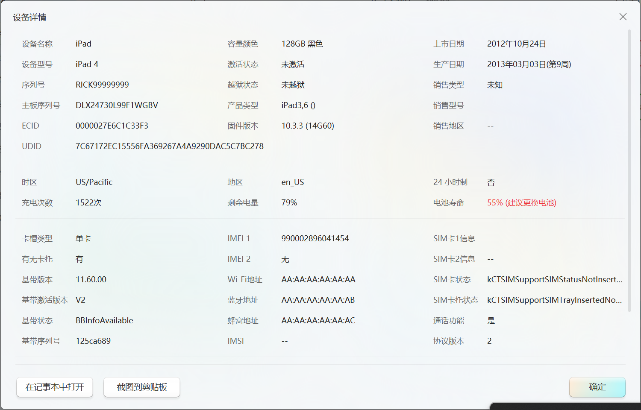641x410 pixels.
Task: Click the 确定 confirm button
Action: pyautogui.click(x=597, y=387)
